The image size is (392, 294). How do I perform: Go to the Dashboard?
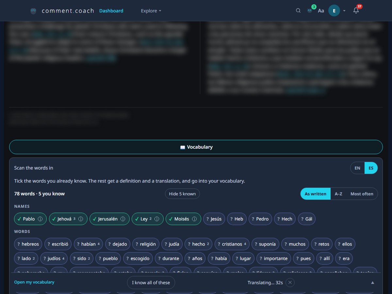(x=111, y=11)
